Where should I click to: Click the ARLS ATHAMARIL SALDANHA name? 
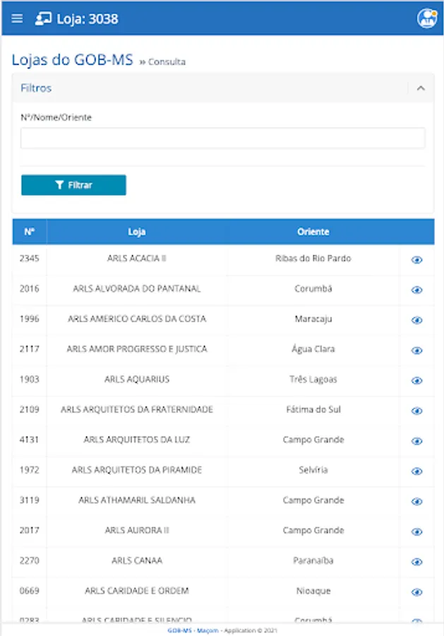pyautogui.click(x=137, y=500)
